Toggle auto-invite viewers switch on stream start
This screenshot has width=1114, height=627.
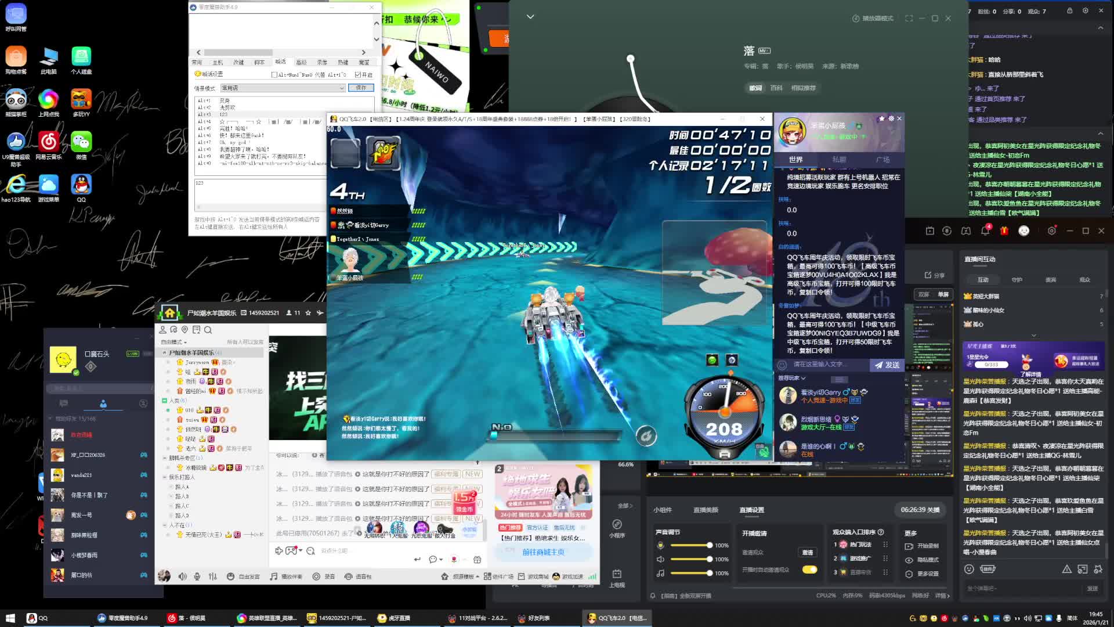809,570
